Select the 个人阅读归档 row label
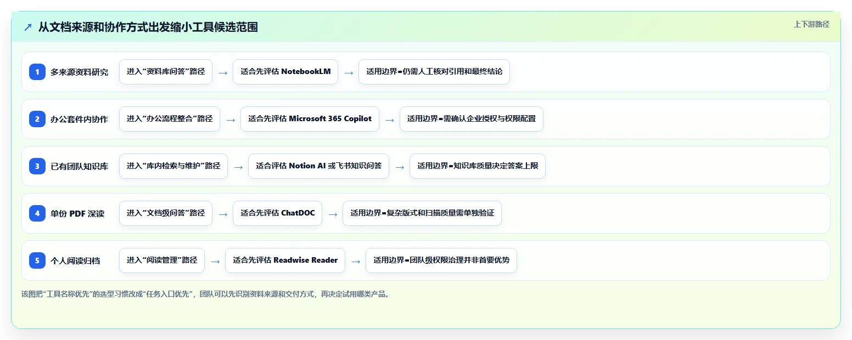The width and height of the screenshot is (852, 340). (x=75, y=260)
